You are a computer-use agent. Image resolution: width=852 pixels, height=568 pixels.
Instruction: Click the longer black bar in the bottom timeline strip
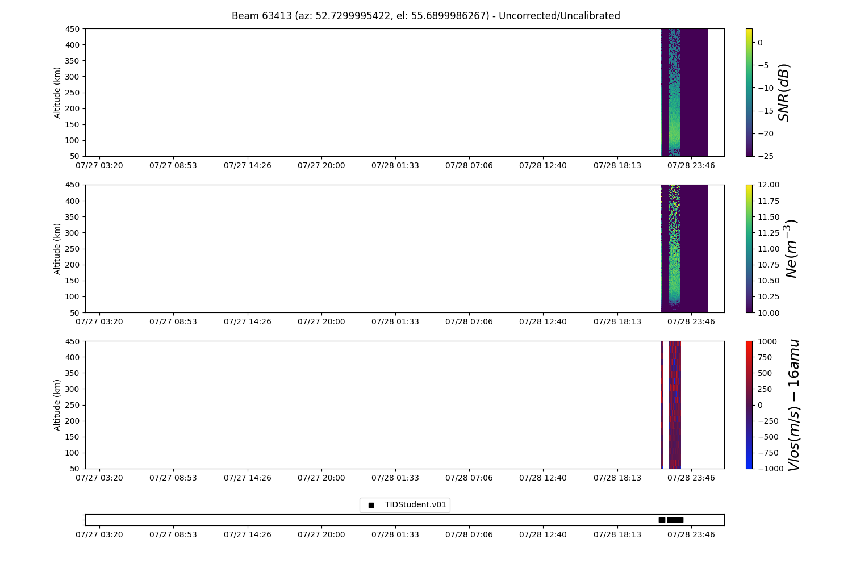point(675,520)
